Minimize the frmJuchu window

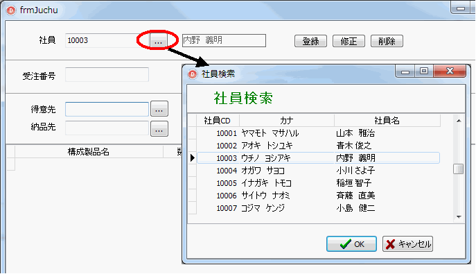(x=461, y=8)
